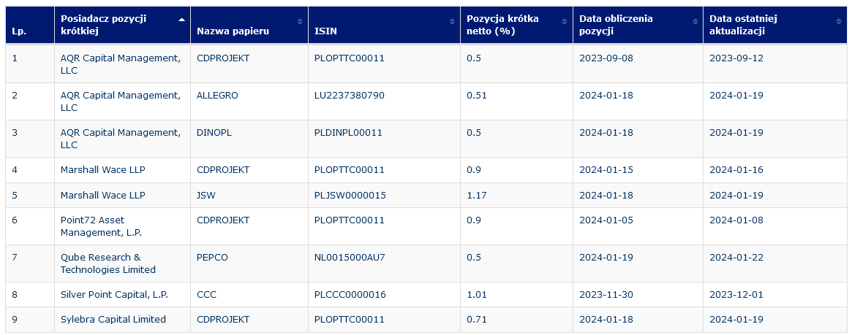852x335 pixels.
Task: Click Qube Research & Technologies Limited holder
Action: [108, 263]
